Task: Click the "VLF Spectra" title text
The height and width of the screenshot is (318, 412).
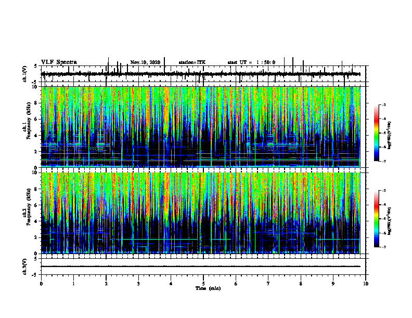Action: (x=59, y=62)
